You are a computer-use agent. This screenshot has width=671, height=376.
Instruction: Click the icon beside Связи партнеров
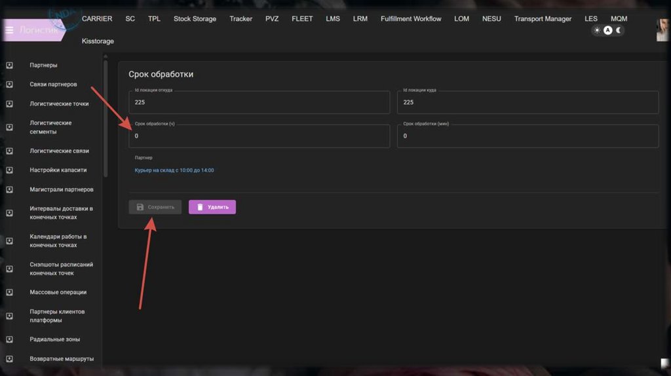click(9, 85)
